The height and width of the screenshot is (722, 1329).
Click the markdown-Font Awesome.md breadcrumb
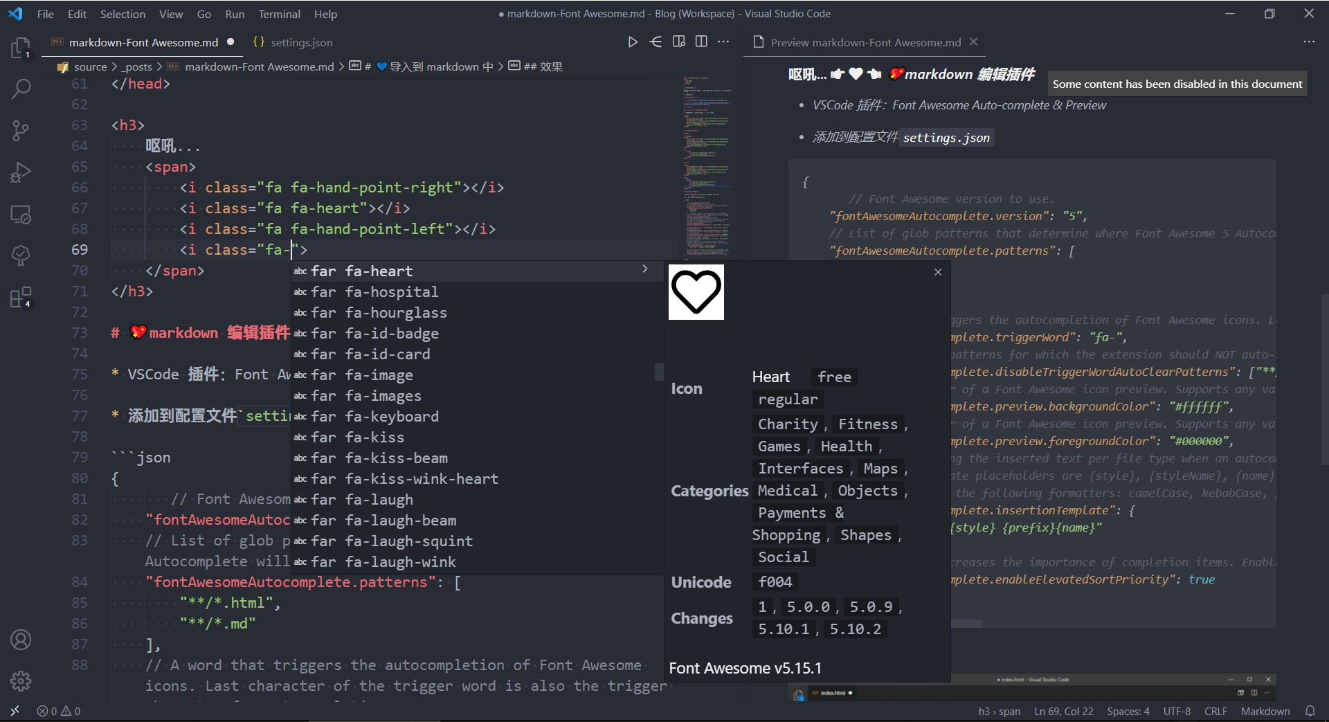tap(259, 66)
